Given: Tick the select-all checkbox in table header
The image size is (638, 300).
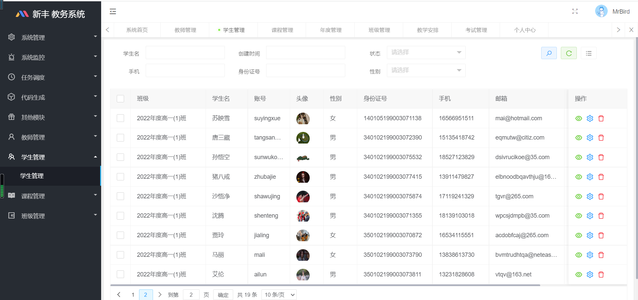Looking at the screenshot, I should (x=120, y=99).
